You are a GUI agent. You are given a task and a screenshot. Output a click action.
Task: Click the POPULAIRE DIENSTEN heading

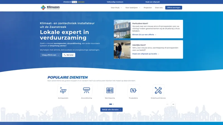[x=67, y=77]
